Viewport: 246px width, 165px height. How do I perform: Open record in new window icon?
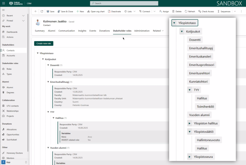click(x=42, y=12)
